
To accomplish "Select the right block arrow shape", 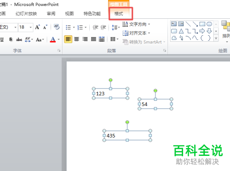I will pos(202,31).
